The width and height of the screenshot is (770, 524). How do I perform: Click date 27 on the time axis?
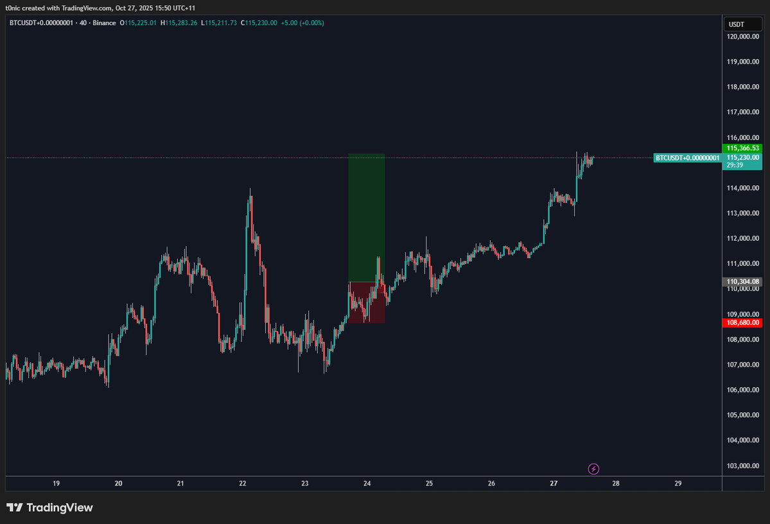pos(554,484)
